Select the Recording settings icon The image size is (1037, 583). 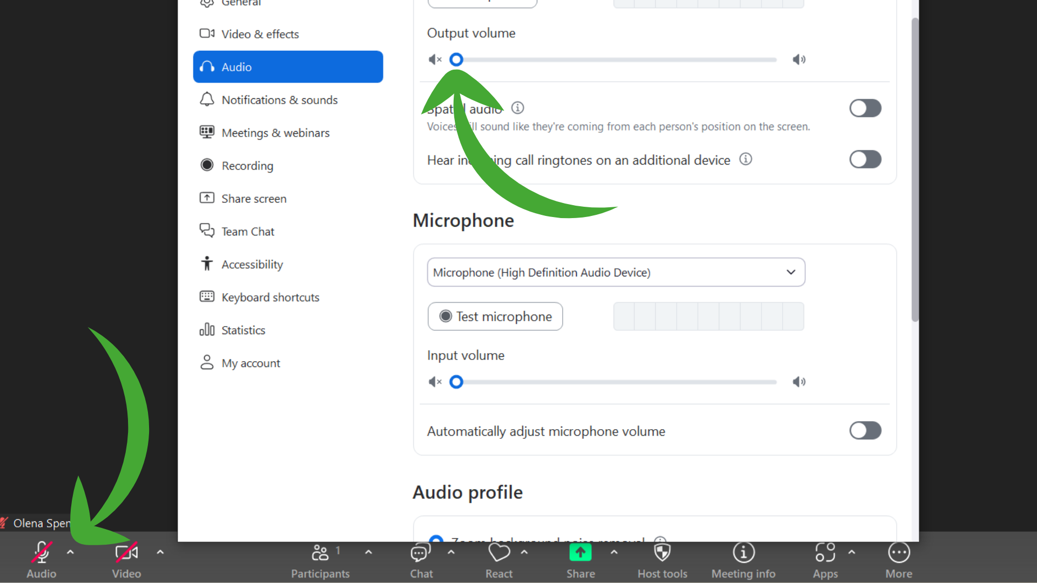click(207, 165)
